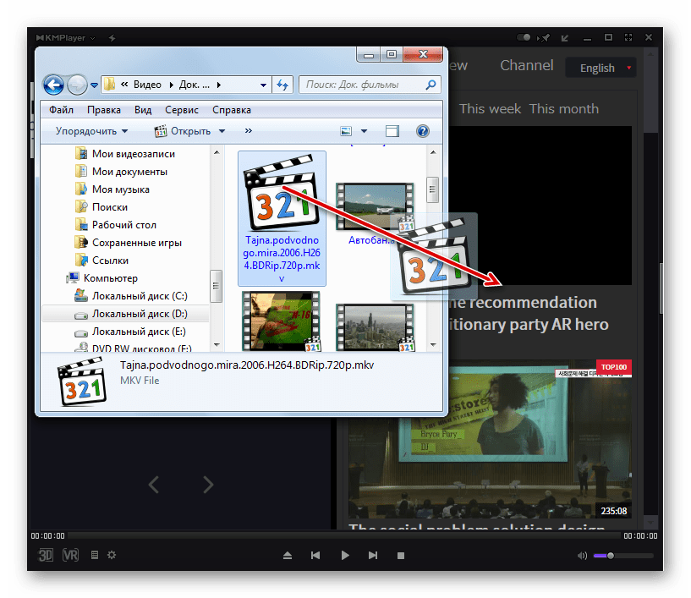
Task: Open Explorer help icon
Action: (x=422, y=131)
